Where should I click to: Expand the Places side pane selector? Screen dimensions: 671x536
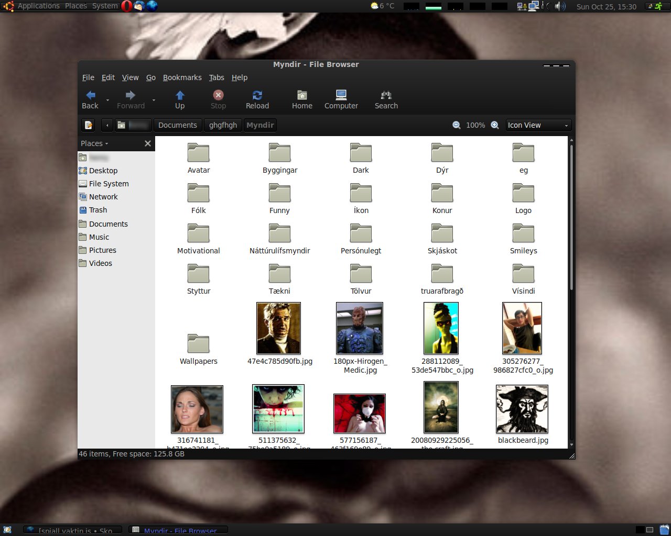(x=94, y=143)
